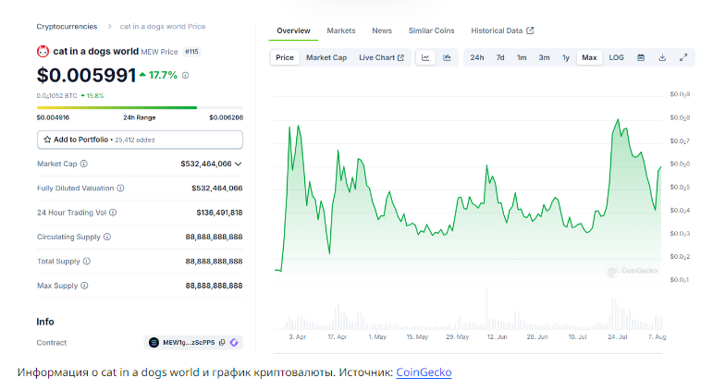This screenshot has width=701, height=390.
Task: Click the $136,491,818 trading volume value
Action: (219, 213)
